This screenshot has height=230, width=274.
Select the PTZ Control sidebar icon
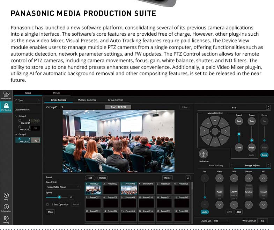pos(6,107)
